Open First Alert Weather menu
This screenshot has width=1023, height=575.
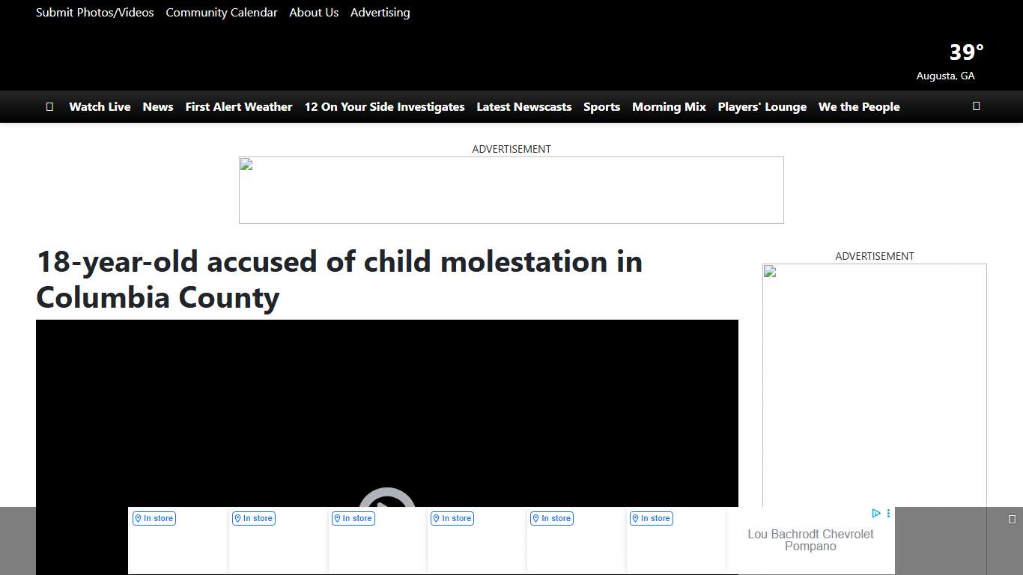tap(238, 107)
